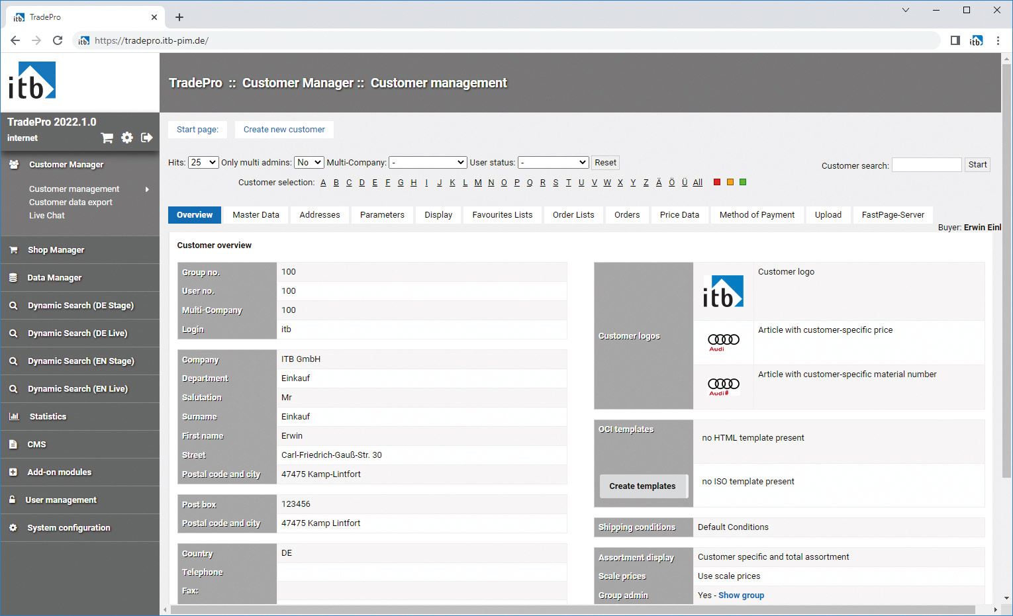Viewport: 1013px width, 616px height.
Task: Switch to the FastPage-Server tab
Action: [892, 215]
